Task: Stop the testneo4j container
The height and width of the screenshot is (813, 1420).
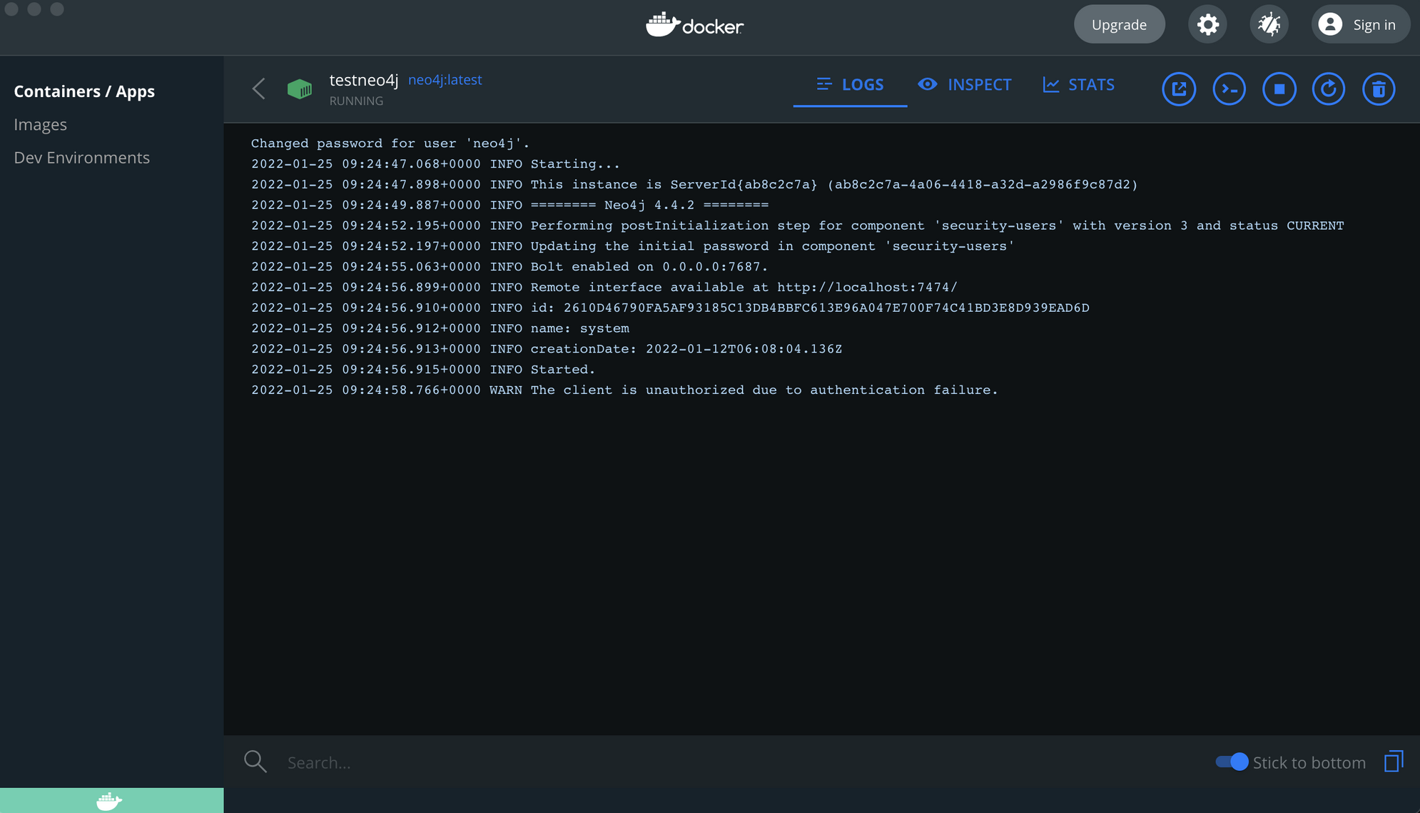Action: point(1279,89)
